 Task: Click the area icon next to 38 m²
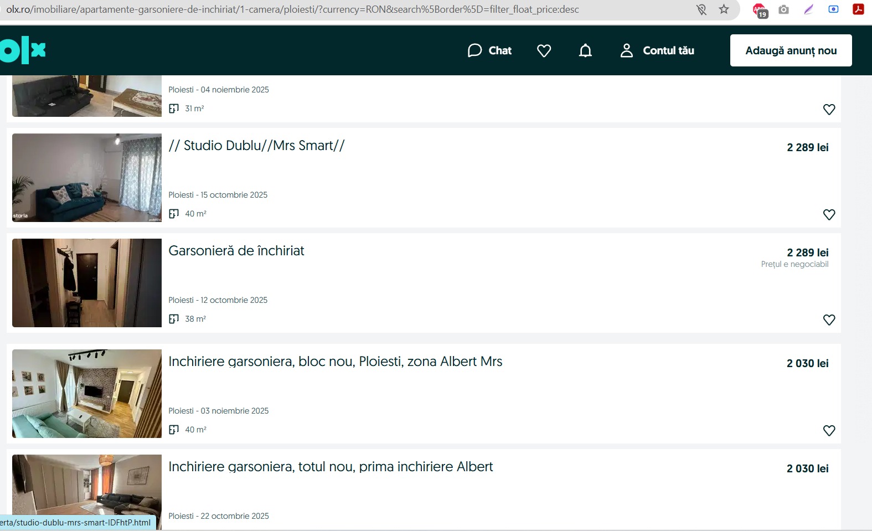(174, 319)
